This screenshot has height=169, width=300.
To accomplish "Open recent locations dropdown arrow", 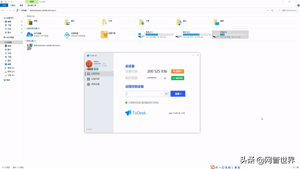I will tap(11, 11).
